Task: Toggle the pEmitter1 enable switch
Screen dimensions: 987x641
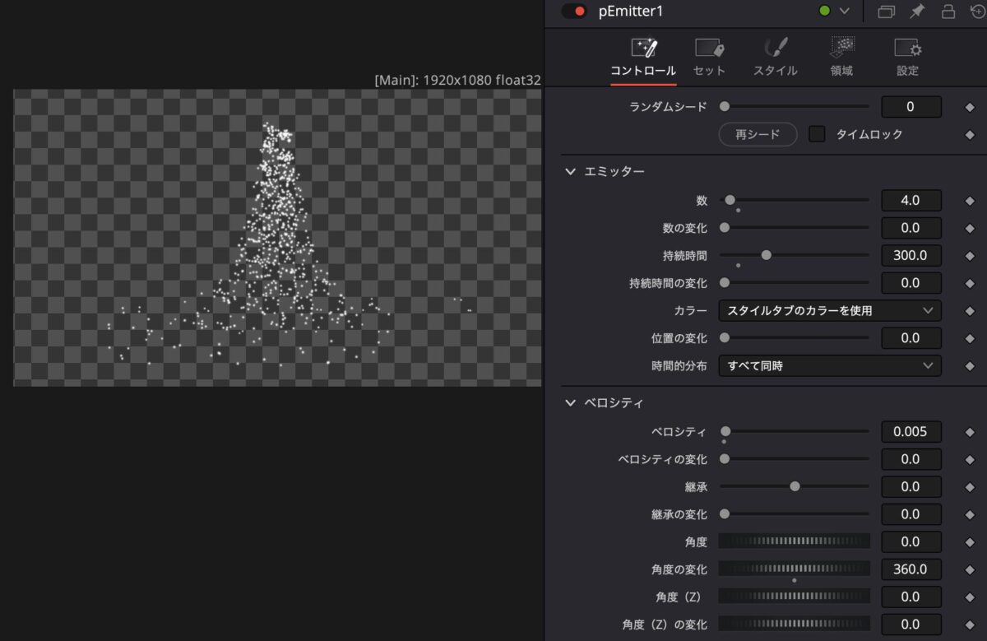Action: 573,12
